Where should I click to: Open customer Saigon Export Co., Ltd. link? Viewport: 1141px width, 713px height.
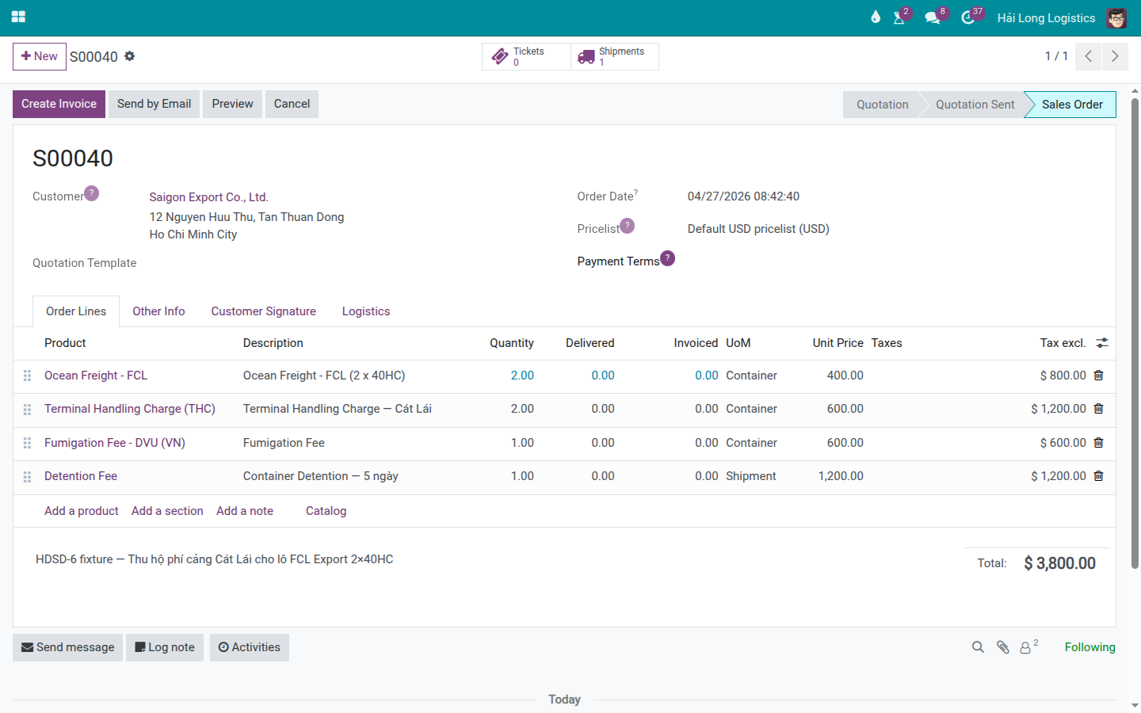(x=209, y=197)
